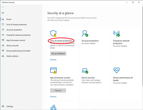
Task: Click the laptop icon for Device security sidebar
Action: (x=3, y=46)
